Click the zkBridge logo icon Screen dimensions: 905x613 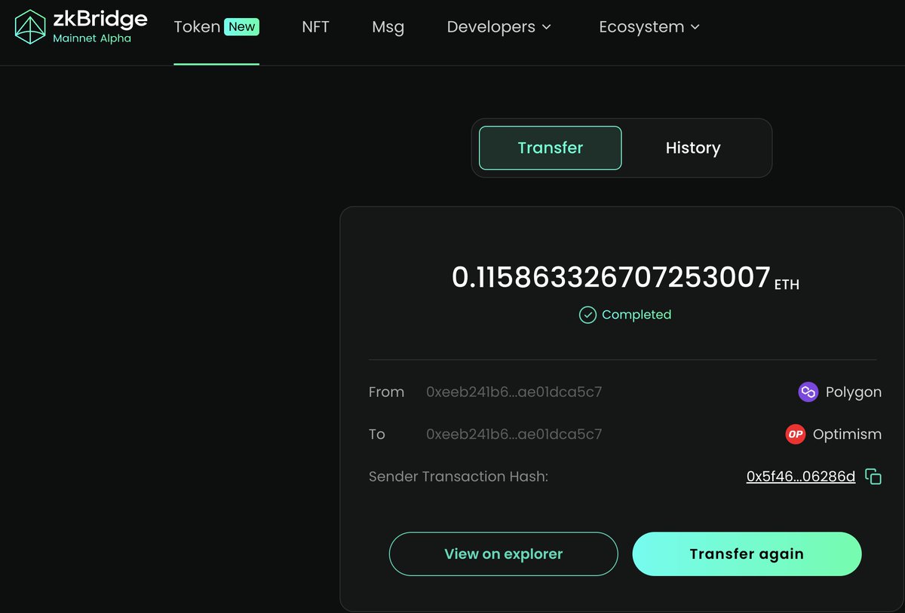click(x=31, y=27)
